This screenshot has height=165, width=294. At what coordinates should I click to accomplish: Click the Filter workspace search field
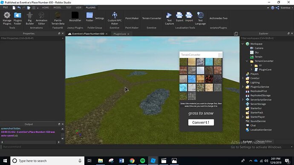pyautogui.click(x=267, y=38)
